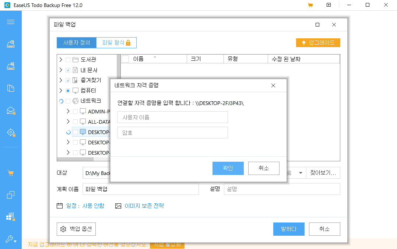The height and width of the screenshot is (249, 397).
Task: Select the File Backup sidebar icon
Action: (11, 88)
